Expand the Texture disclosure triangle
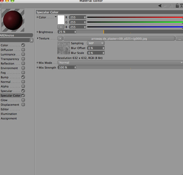The image size is (183, 175). click(x=38, y=38)
